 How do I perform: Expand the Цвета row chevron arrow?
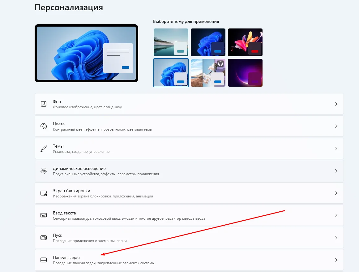coord(336,126)
